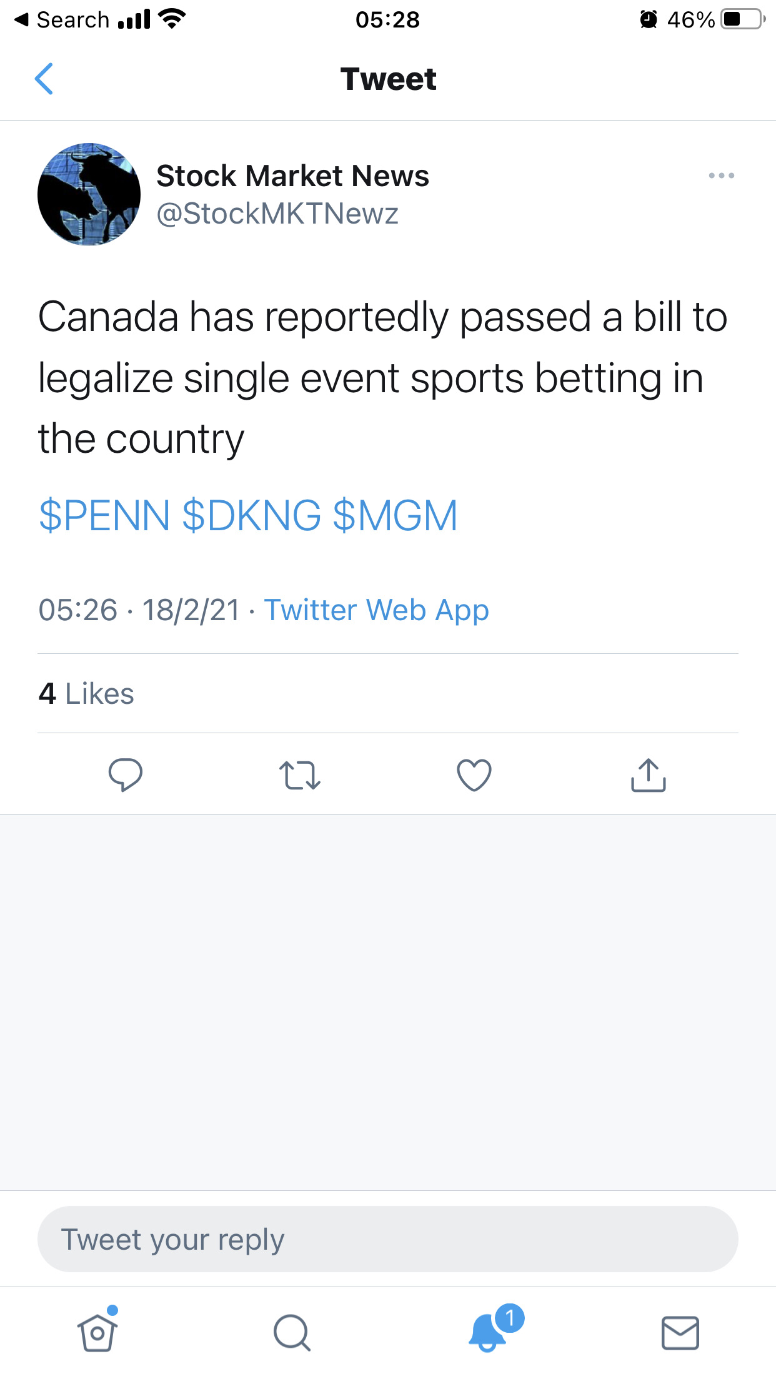
Task: Open the Messages envelope tab
Action: [x=680, y=1333]
